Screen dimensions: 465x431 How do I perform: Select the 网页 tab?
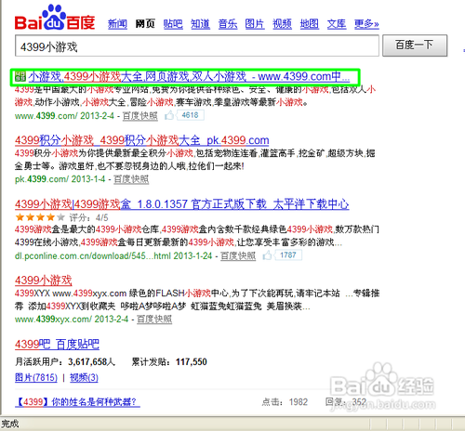145,23
